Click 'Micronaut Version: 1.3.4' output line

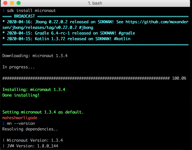click(x=35, y=140)
